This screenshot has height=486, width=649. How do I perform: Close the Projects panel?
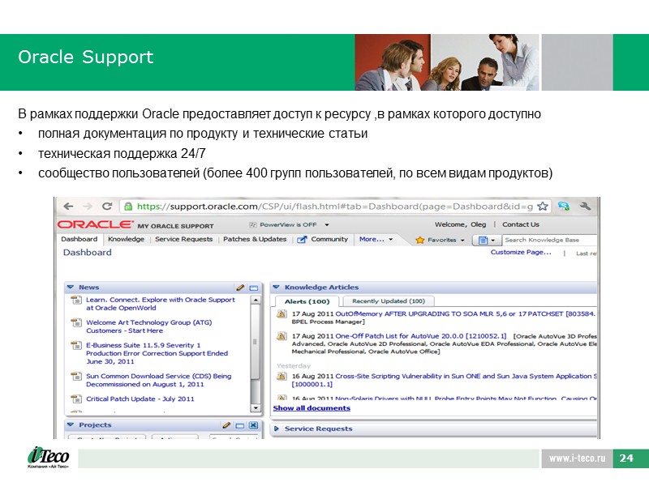click(x=253, y=425)
